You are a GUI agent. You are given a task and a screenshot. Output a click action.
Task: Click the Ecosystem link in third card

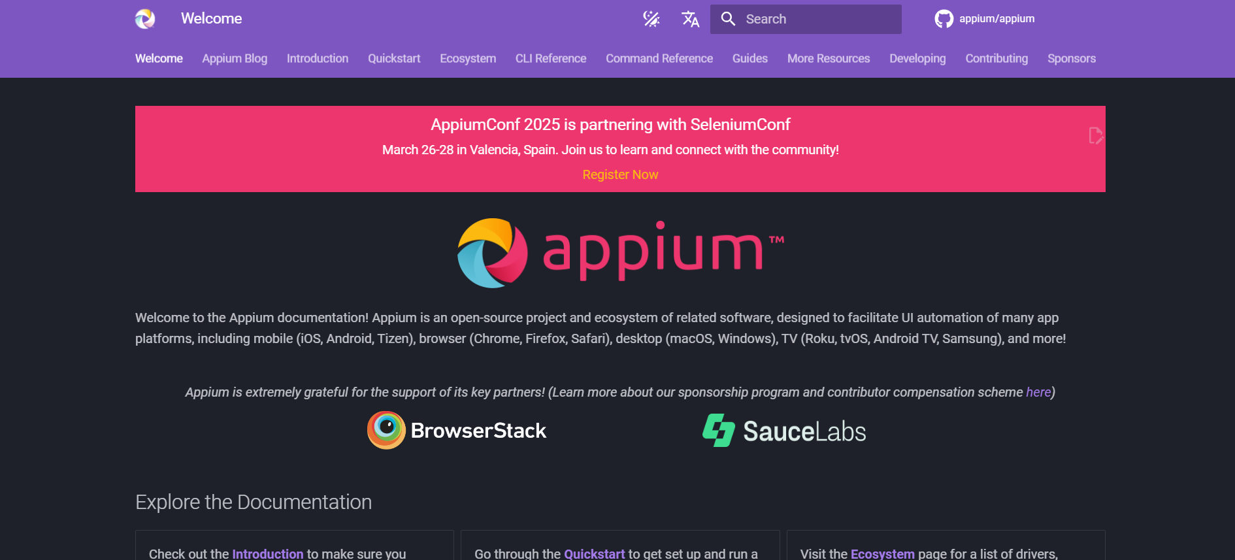(883, 553)
